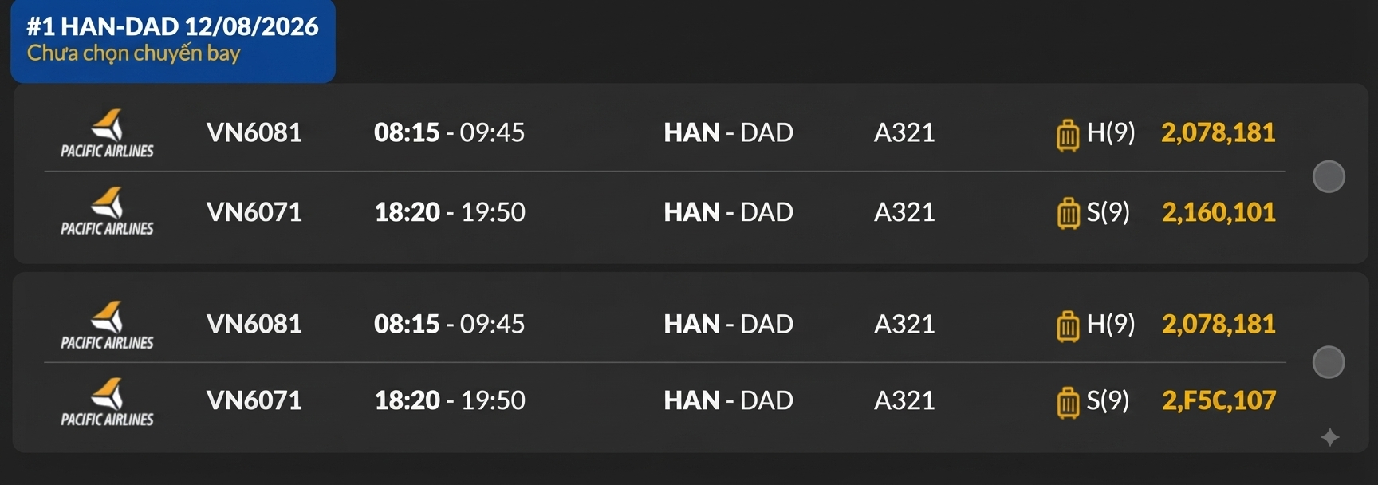The height and width of the screenshot is (485, 1378).
Task: Click Pacific Airlines logo of first VN6071 row
Action: pyautogui.click(x=107, y=211)
